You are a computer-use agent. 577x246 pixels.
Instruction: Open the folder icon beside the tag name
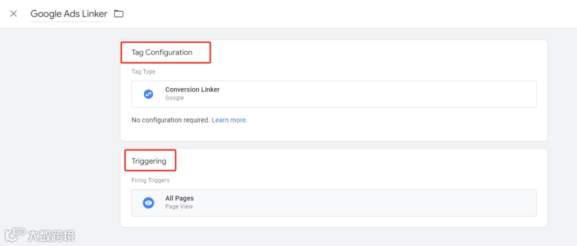coord(119,14)
